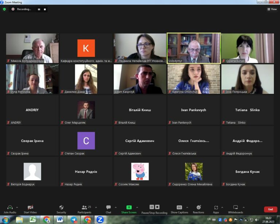Open the Apps icon

click(216, 209)
